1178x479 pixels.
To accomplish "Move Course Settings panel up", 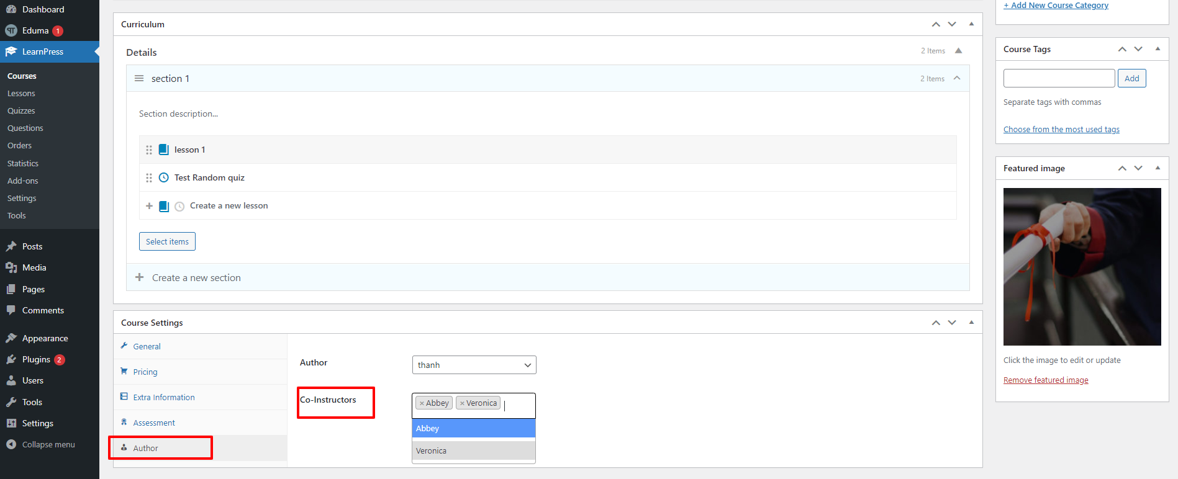I will (x=936, y=323).
